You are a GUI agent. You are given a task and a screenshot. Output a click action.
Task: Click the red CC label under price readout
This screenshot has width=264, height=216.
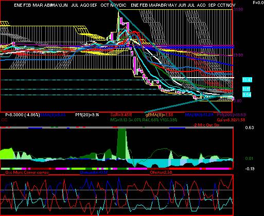tap(4, 120)
